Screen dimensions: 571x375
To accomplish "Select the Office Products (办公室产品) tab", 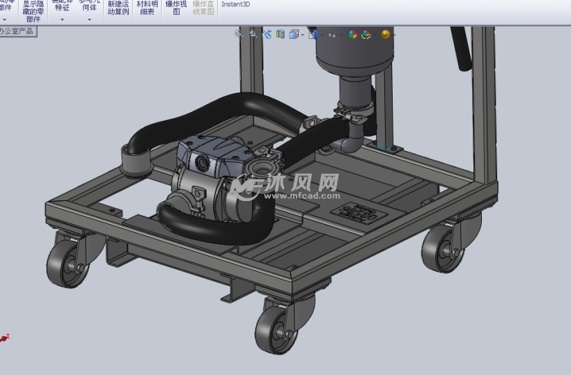I will coord(17,31).
